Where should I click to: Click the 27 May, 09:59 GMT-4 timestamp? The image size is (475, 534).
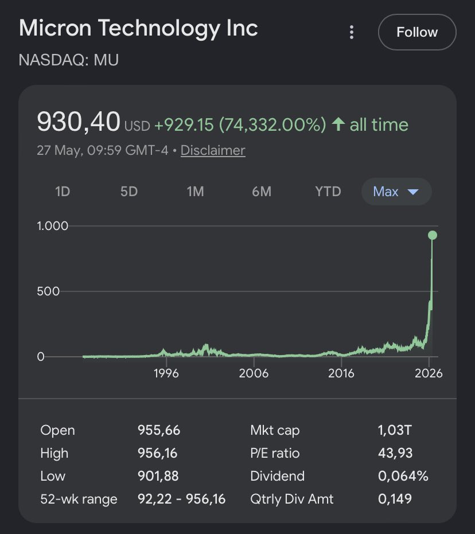click(102, 150)
